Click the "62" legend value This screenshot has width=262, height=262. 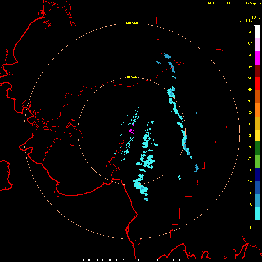click(250, 44)
